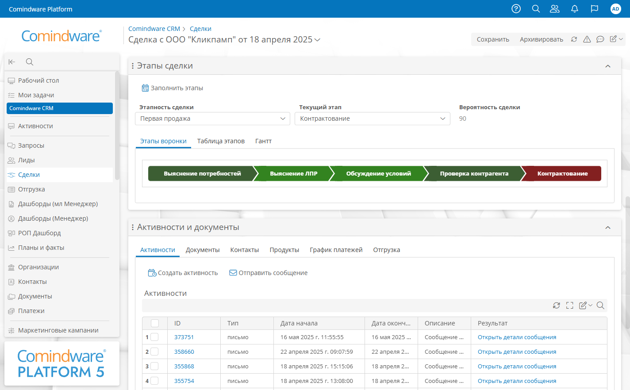Refresh the Активности table

coord(557,306)
